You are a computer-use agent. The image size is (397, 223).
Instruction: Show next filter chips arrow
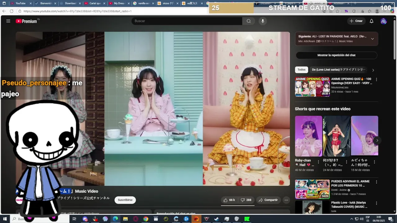[373, 70]
